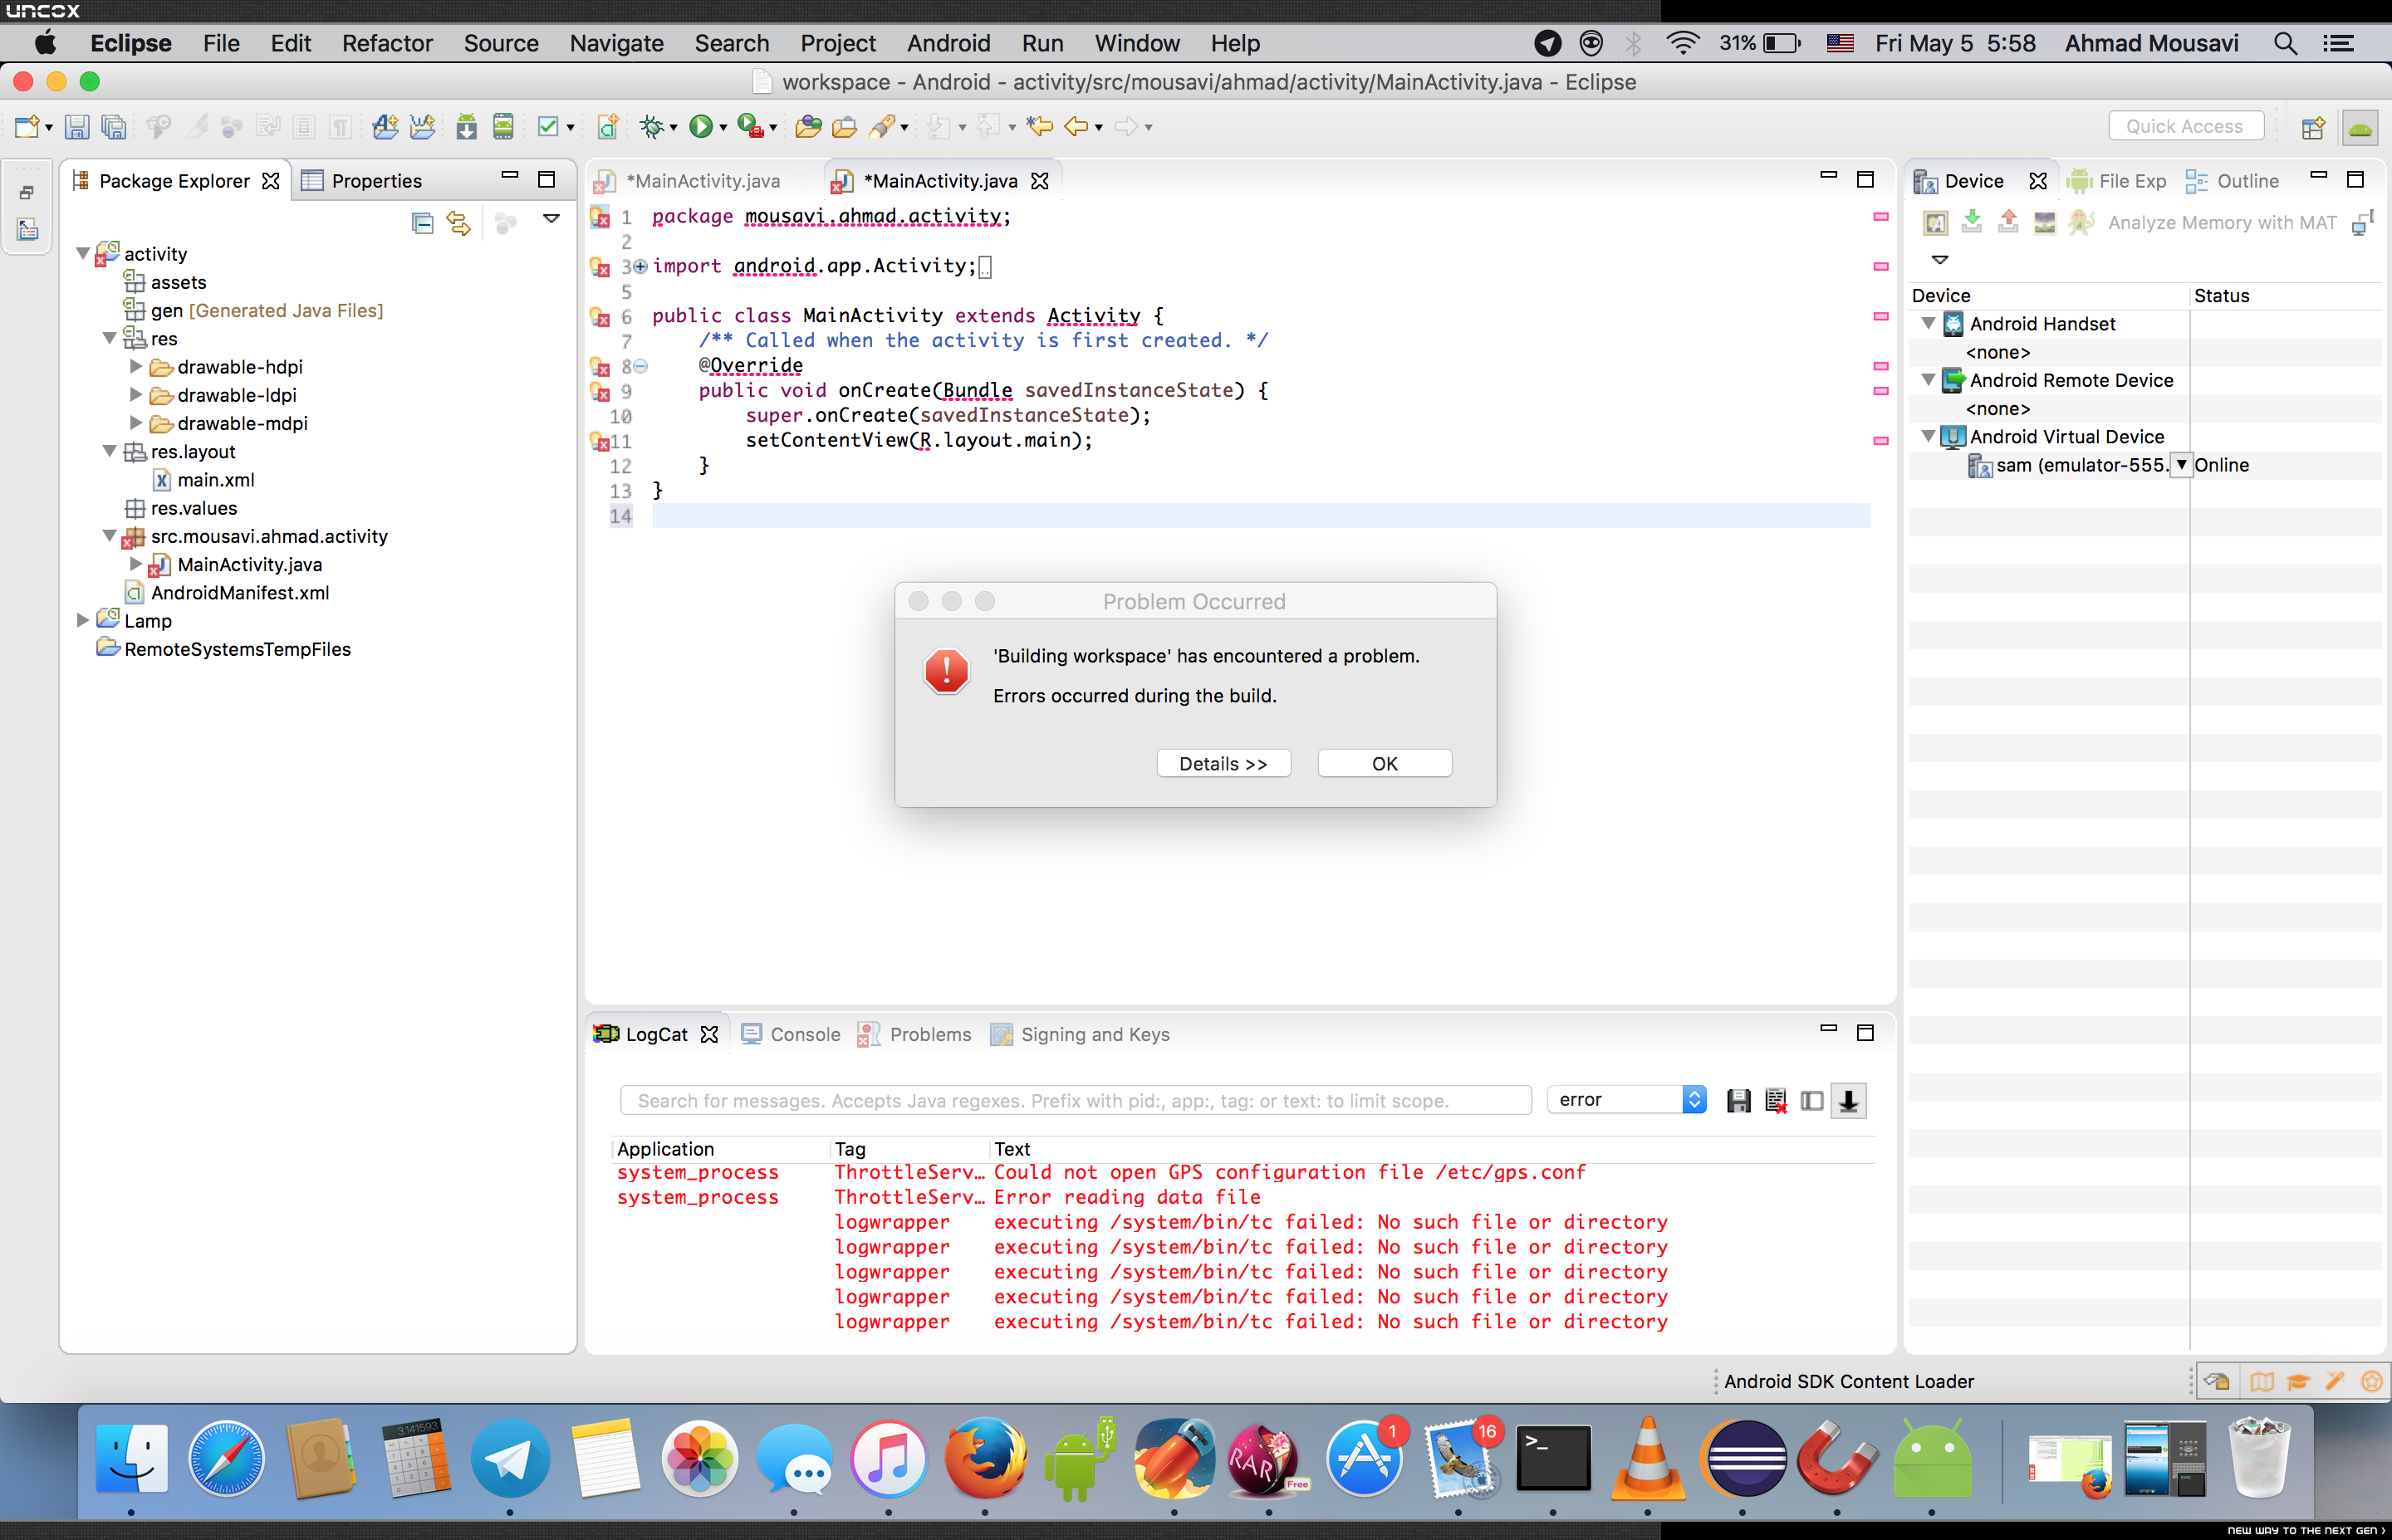The image size is (2392, 1540).
Task: Expand the Lamp project node
Action: click(83, 621)
